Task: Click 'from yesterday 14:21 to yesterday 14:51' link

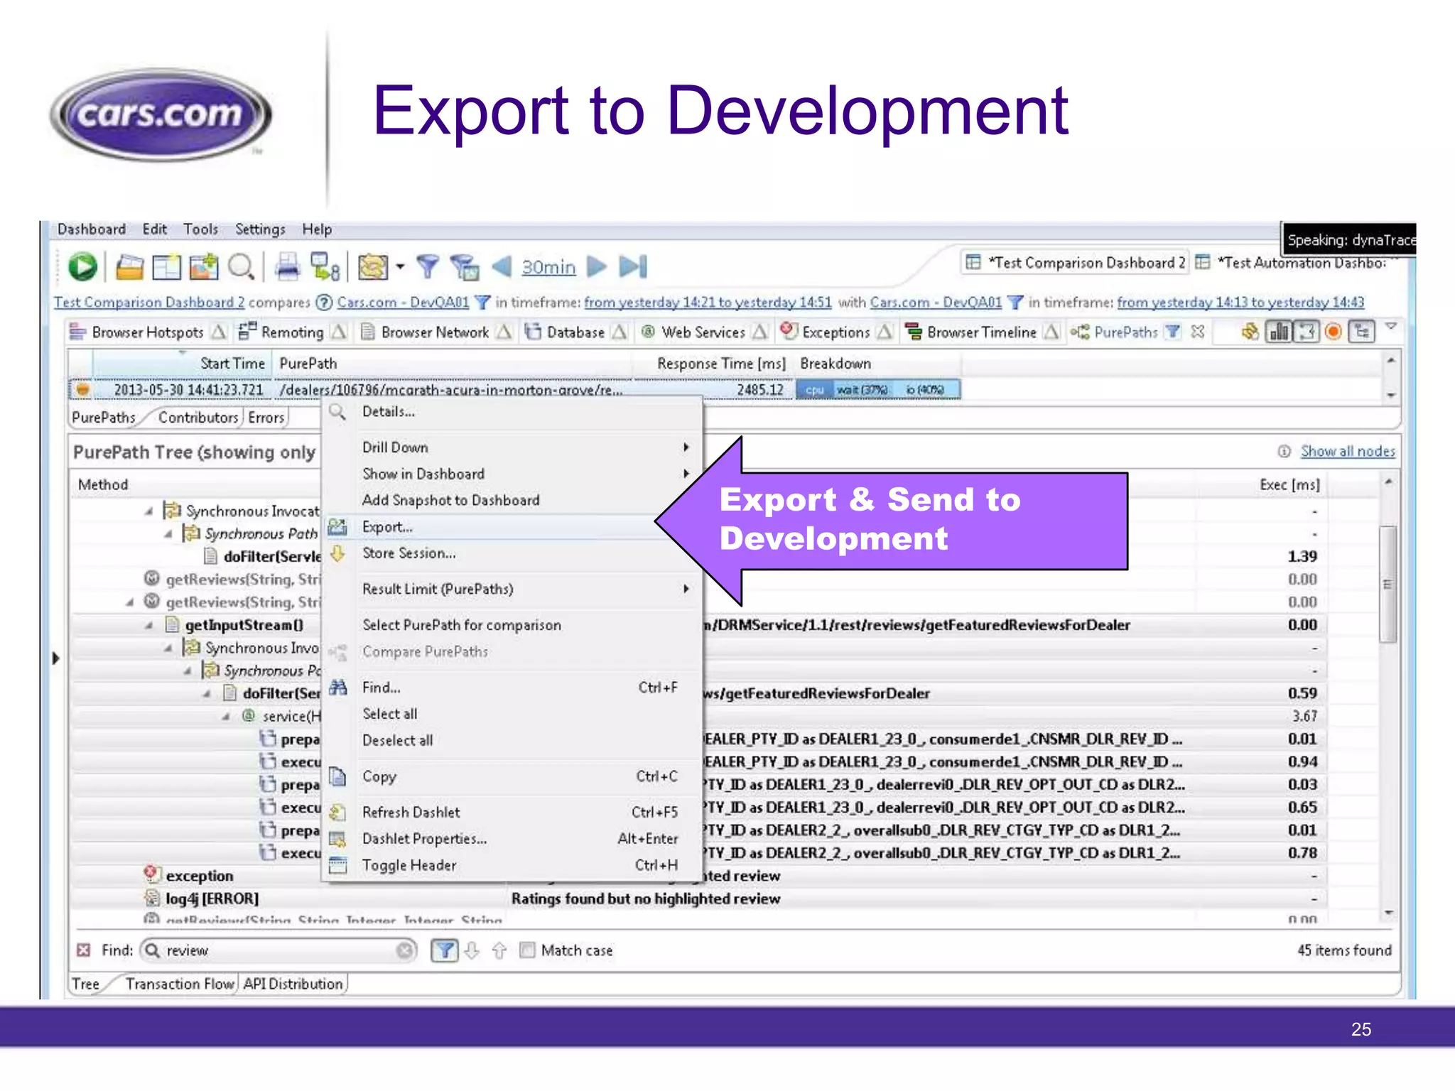Action: point(708,303)
